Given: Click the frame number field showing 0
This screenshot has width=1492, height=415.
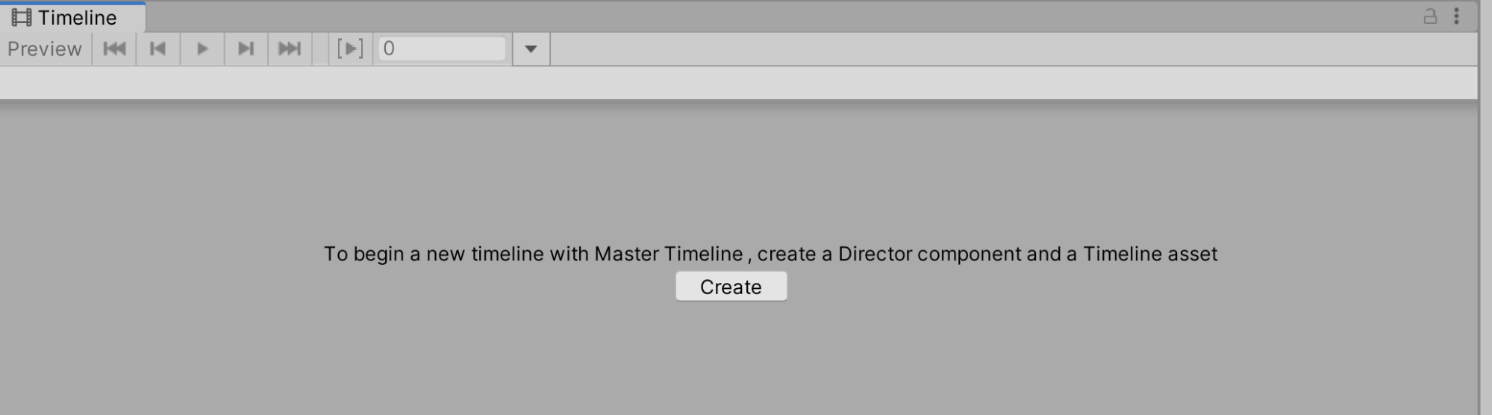Looking at the screenshot, I should [442, 49].
